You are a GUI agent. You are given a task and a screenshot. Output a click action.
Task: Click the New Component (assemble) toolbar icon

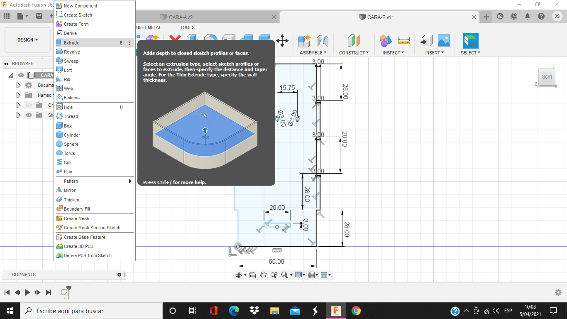coord(304,41)
